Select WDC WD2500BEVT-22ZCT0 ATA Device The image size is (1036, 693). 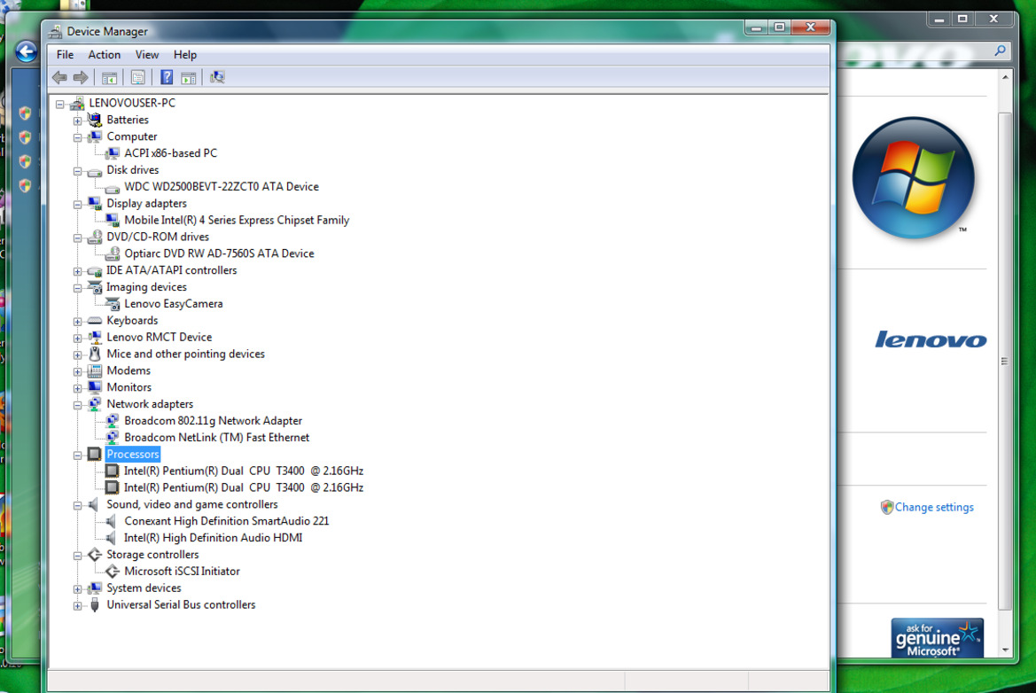click(x=222, y=187)
